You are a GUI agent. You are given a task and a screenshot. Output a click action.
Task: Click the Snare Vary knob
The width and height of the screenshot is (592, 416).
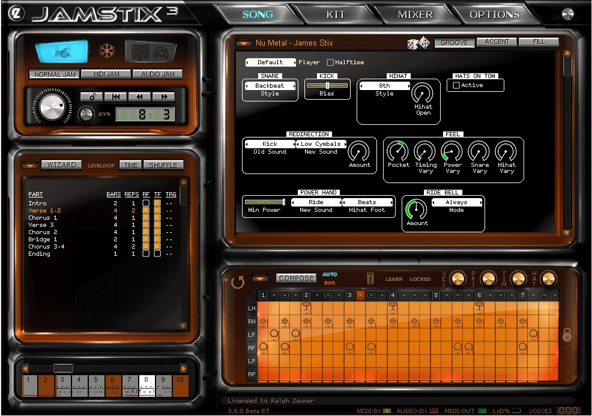[x=479, y=151]
